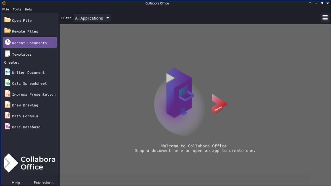Close the Collabora Office window

[327, 3]
